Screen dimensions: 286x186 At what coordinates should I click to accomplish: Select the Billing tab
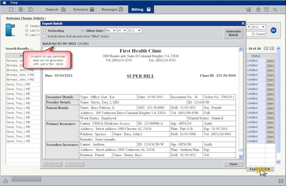(x=141, y=10)
